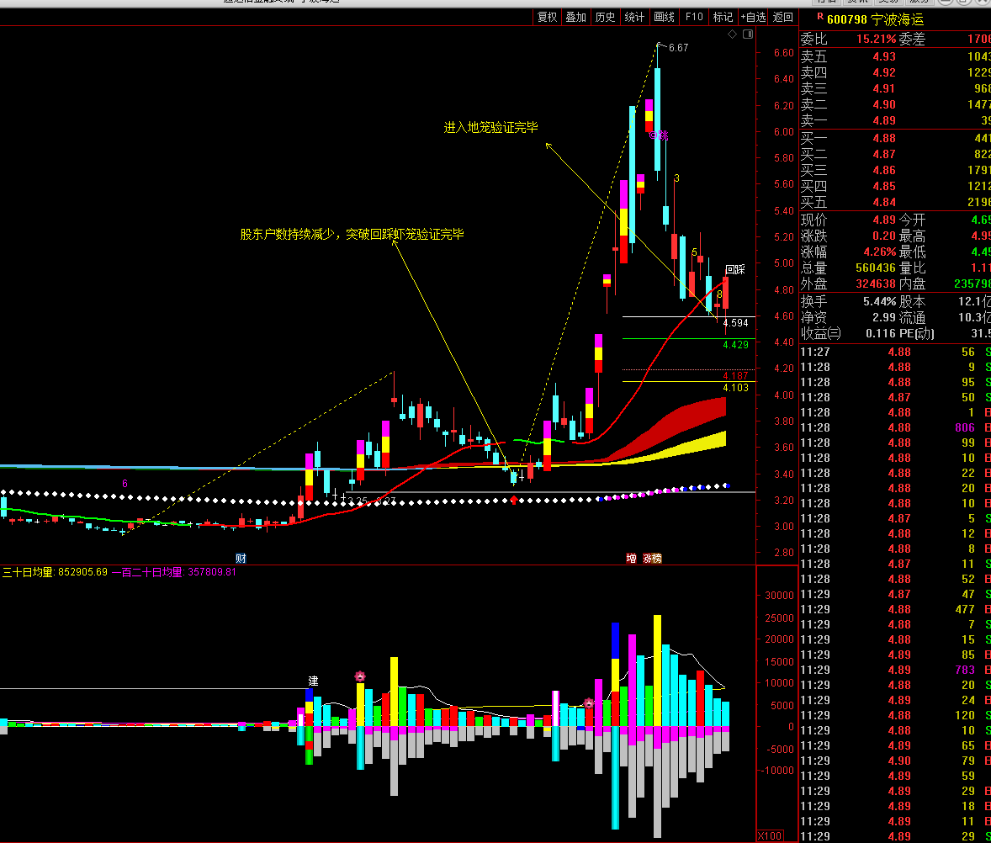Screen dimensions: 991x843
Task: Select 11:29 trade row with volume 783
Action: (x=895, y=670)
